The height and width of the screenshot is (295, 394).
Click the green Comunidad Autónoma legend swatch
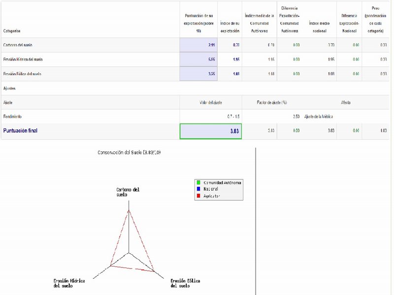tap(198, 182)
